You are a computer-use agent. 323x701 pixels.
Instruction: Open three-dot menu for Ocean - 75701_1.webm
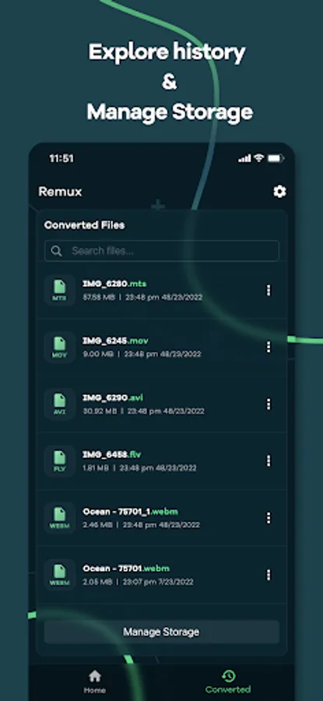(269, 518)
